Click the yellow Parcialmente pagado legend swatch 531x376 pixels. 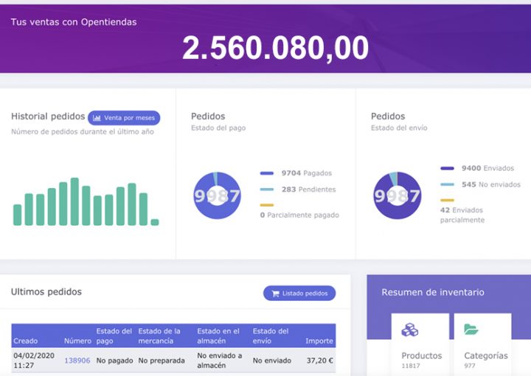266,205
